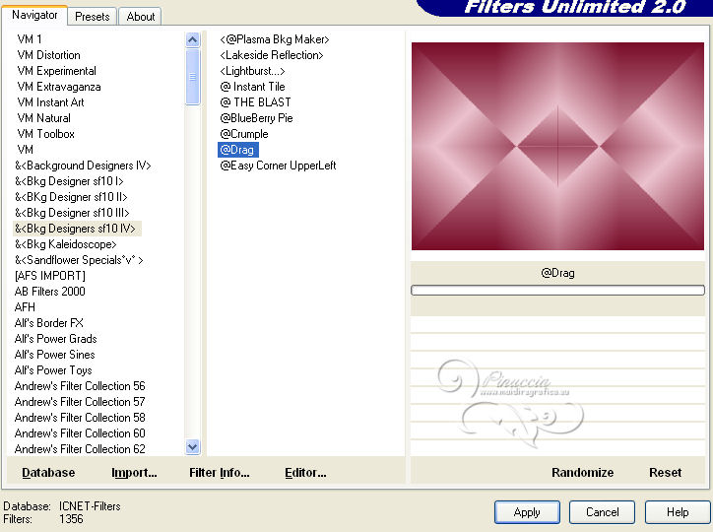This screenshot has height=532, width=713.
Task: Click Import... button
Action: coord(134,473)
